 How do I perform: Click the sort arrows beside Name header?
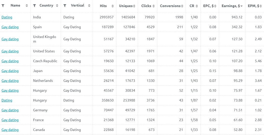pos(27,6)
